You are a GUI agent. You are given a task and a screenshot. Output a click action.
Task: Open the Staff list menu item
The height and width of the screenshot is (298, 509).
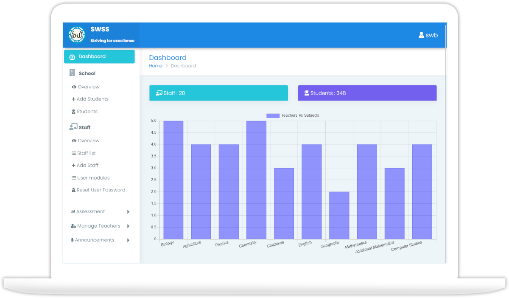pos(86,153)
